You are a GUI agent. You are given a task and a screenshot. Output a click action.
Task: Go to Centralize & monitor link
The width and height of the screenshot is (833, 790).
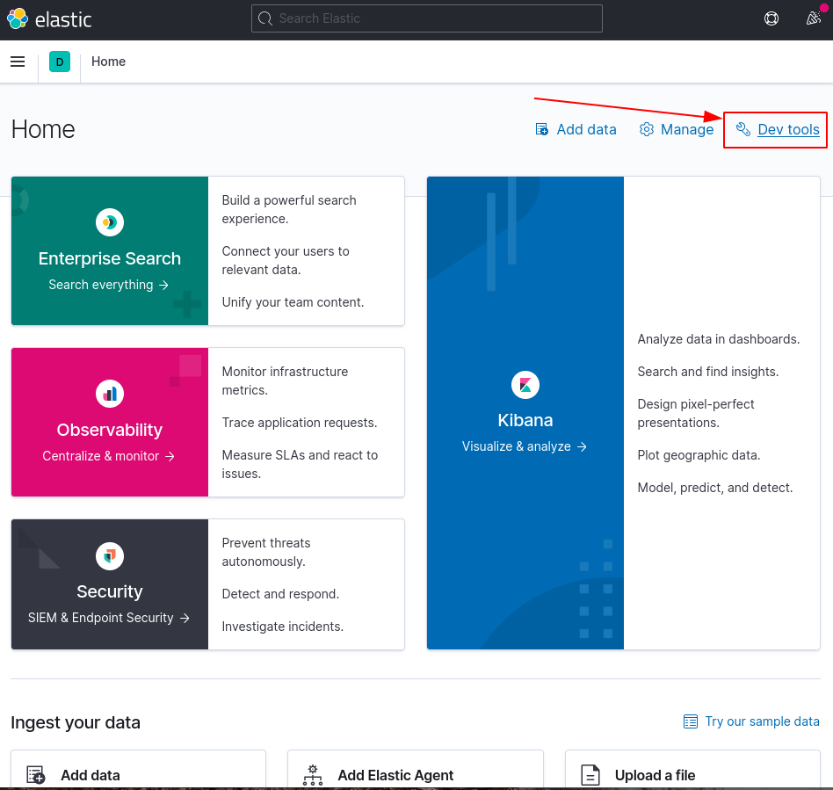(109, 456)
